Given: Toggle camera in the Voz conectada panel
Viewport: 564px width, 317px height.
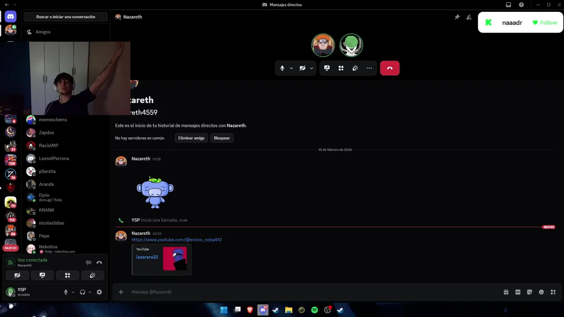Looking at the screenshot, I should tap(17, 275).
